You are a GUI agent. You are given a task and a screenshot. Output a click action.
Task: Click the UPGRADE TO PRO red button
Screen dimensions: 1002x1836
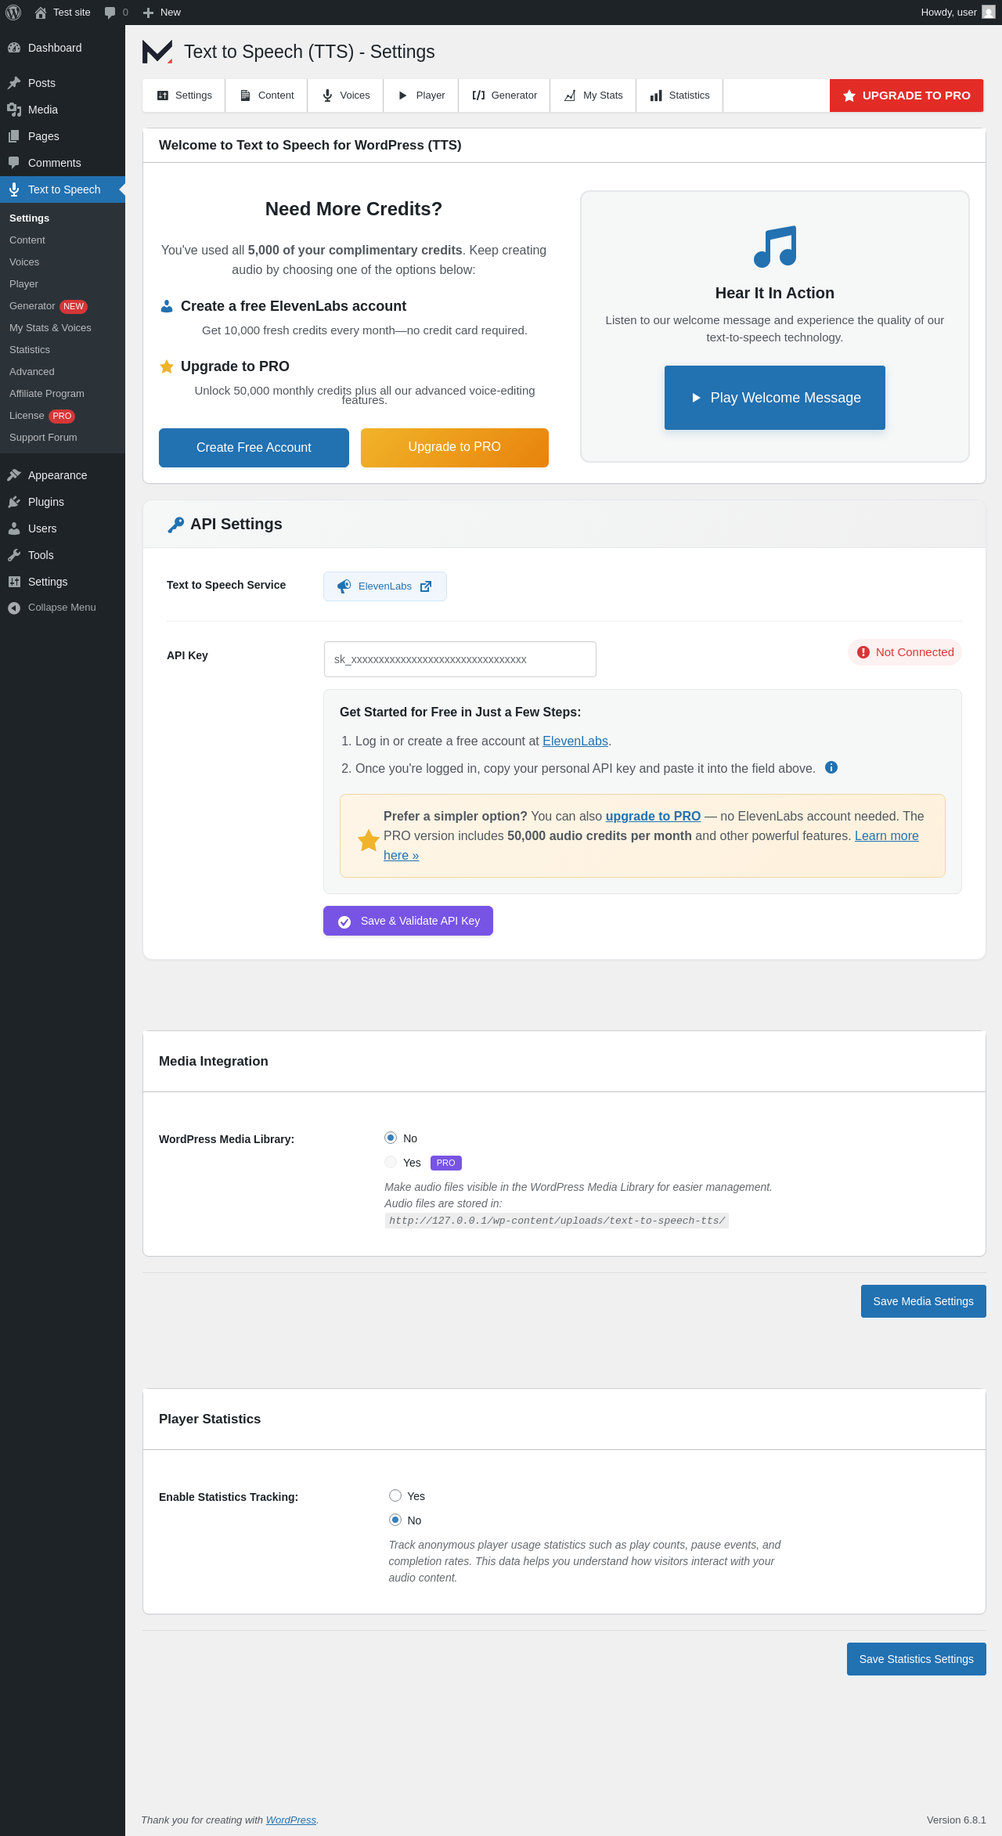(x=906, y=96)
